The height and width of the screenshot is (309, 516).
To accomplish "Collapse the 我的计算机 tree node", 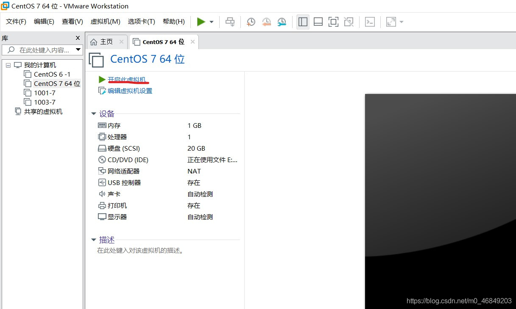I will pos(8,65).
